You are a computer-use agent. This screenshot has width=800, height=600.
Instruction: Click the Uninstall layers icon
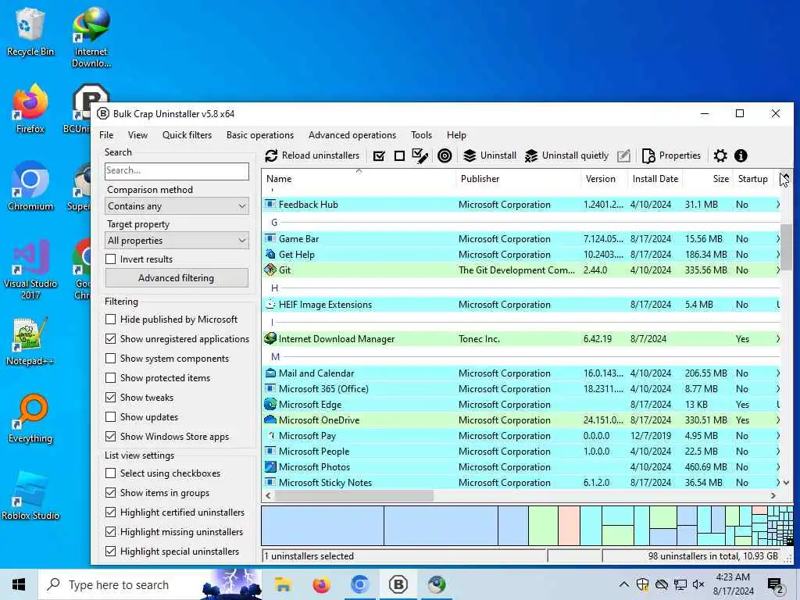click(x=470, y=155)
